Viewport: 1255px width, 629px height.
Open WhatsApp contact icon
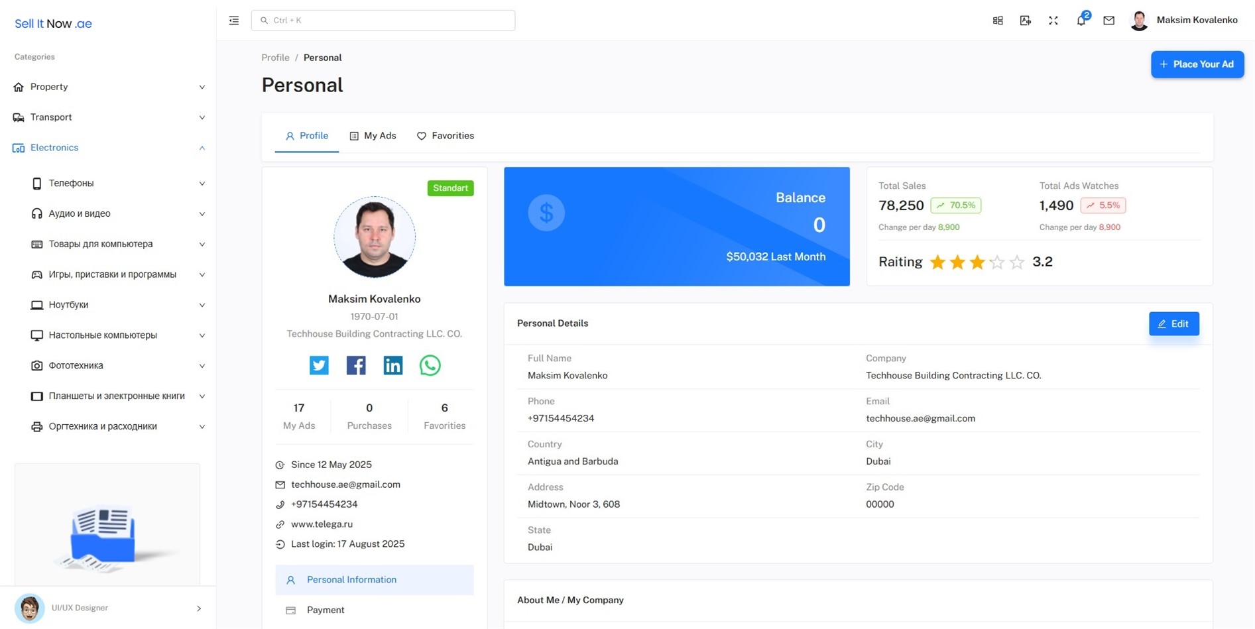[430, 365]
